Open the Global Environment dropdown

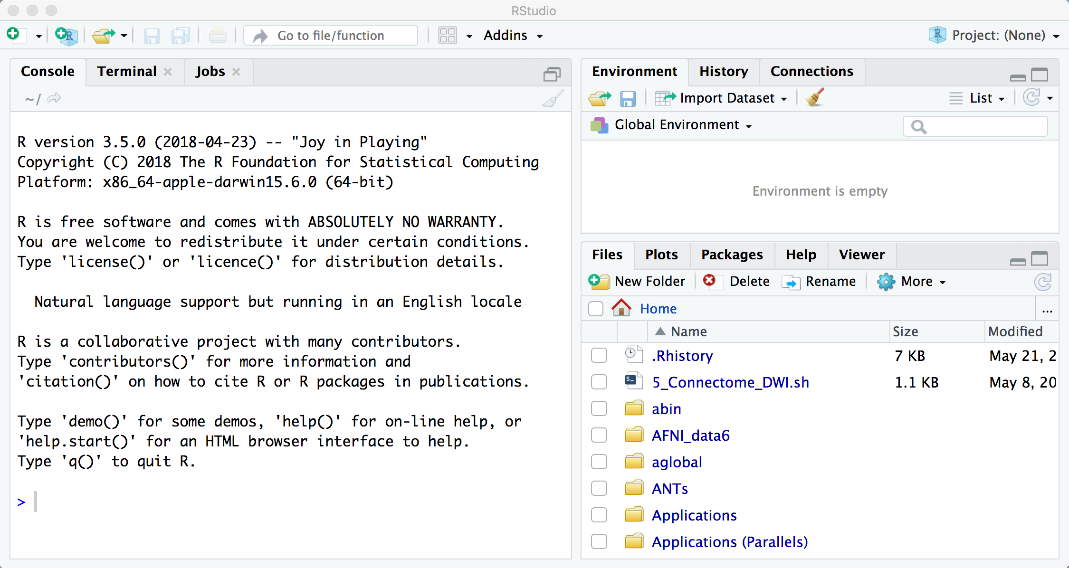pos(671,125)
